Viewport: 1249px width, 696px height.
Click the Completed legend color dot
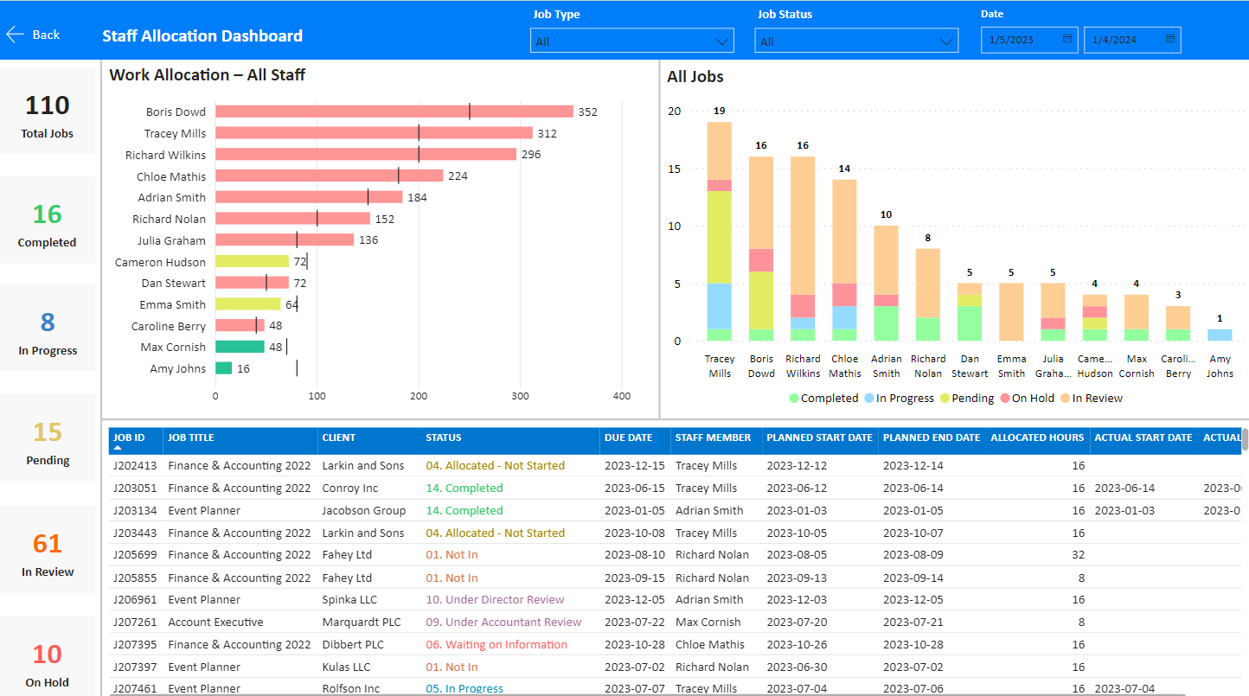point(794,399)
